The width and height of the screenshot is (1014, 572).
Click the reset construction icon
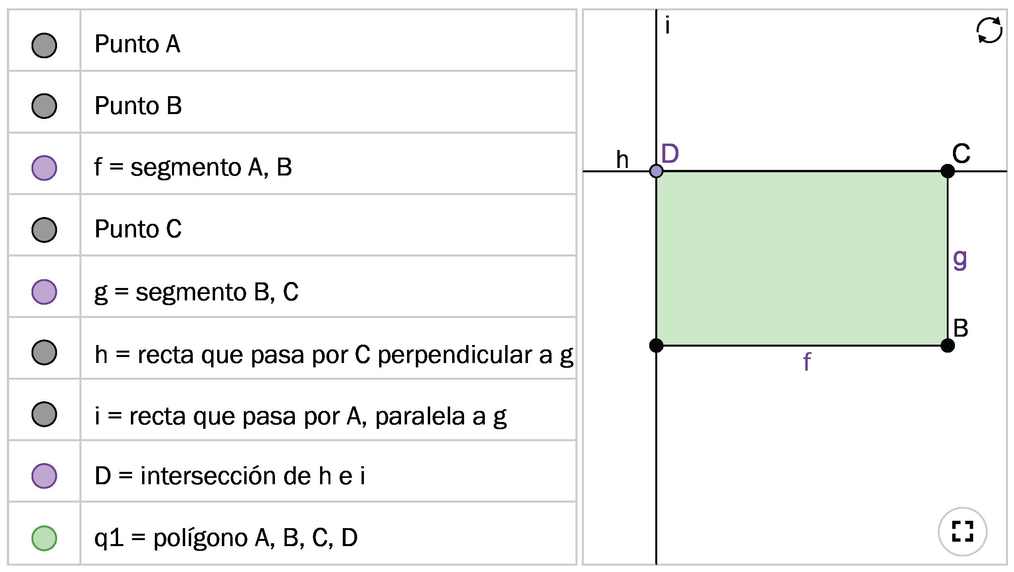989,30
